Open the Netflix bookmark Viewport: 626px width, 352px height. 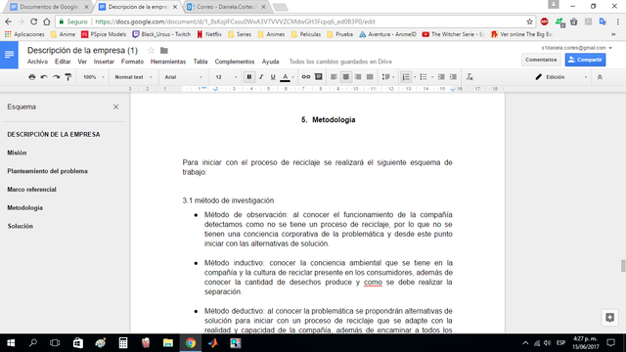(209, 34)
